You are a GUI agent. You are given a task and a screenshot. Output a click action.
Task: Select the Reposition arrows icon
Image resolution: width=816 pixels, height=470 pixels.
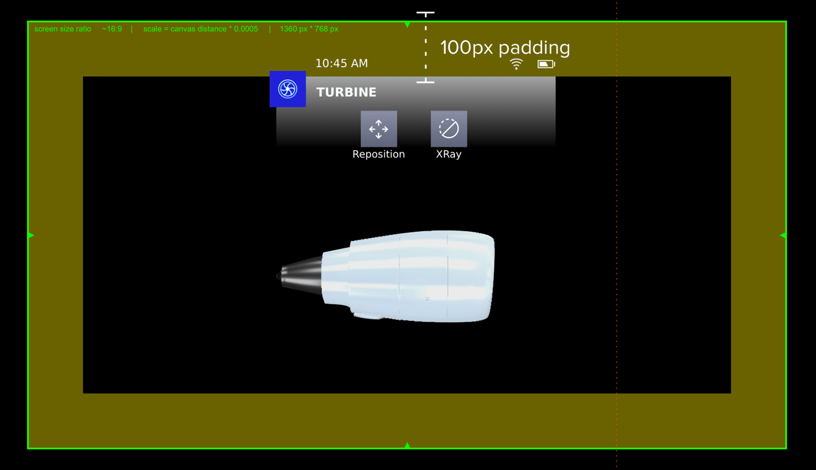point(379,129)
